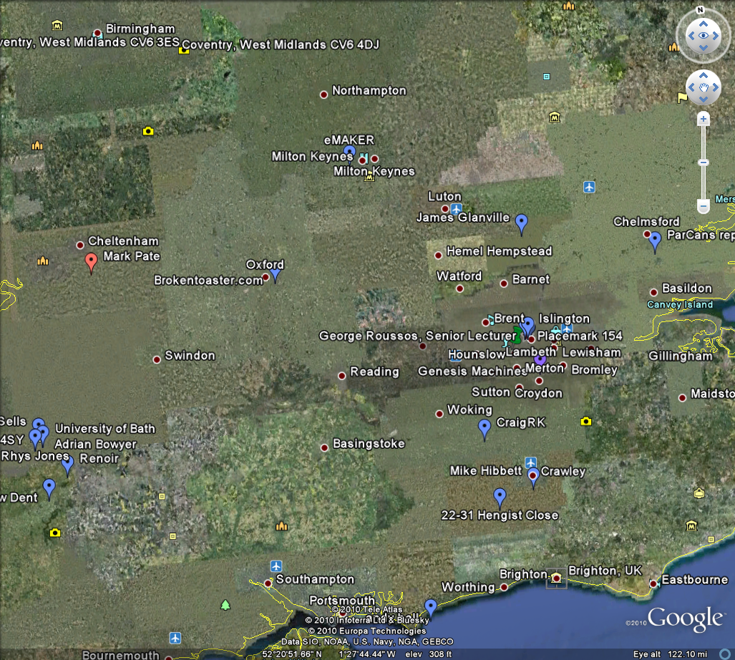Click the Canvey Island label

(x=680, y=305)
